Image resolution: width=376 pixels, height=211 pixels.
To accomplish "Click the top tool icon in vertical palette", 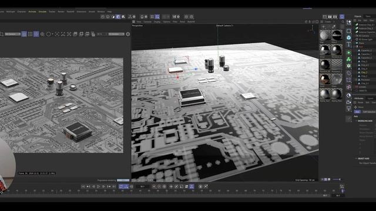I will click(x=348, y=22).
